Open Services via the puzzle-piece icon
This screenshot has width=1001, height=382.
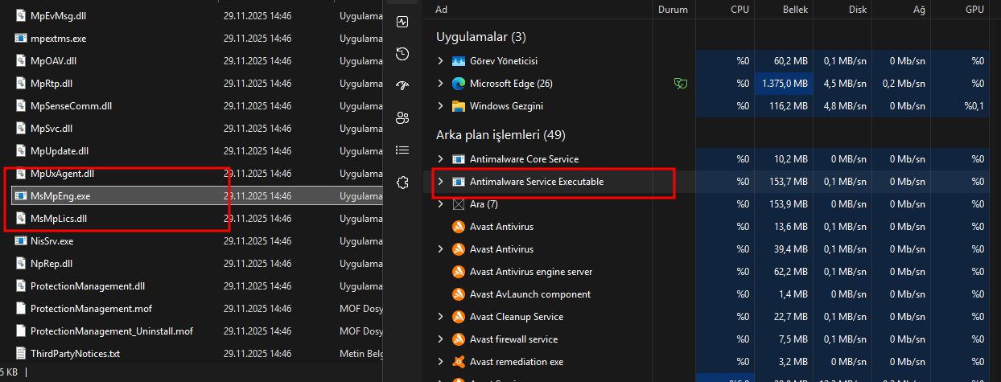pyautogui.click(x=403, y=183)
